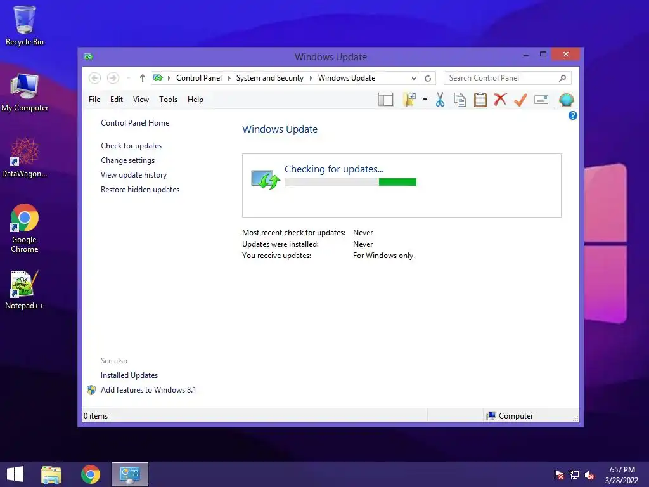Click the Back navigation arrow
Screen dimensions: 649x487
coord(94,78)
